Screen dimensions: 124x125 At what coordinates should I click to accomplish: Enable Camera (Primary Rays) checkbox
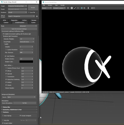click(x=6, y=68)
